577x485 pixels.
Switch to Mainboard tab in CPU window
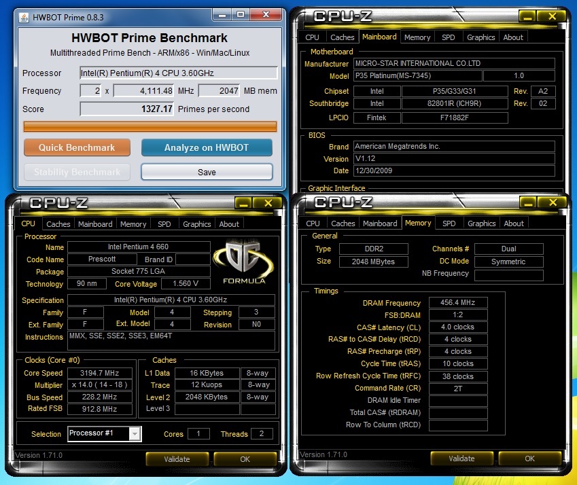coord(95,224)
